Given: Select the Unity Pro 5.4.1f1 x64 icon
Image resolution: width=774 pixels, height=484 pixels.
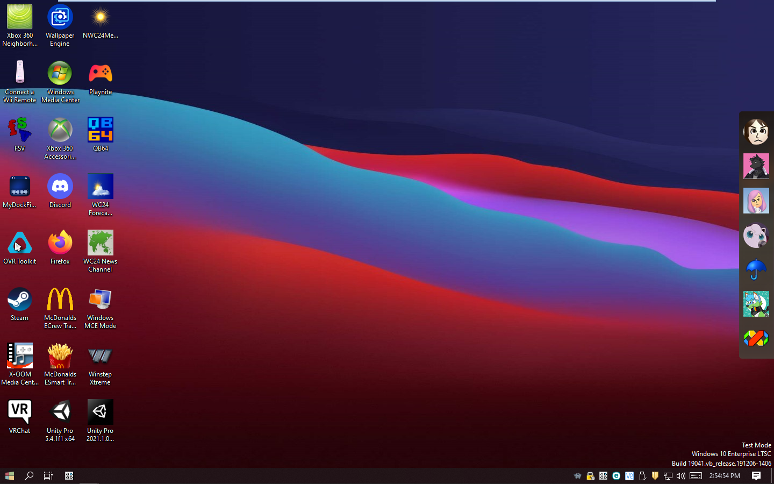Looking at the screenshot, I should click(60, 421).
